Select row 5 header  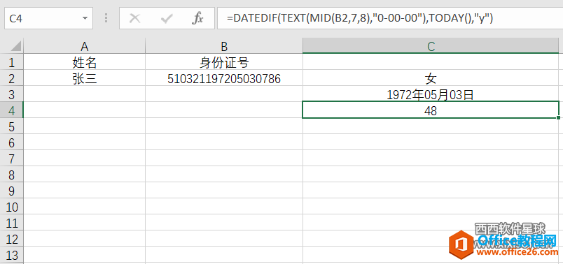pos(11,126)
